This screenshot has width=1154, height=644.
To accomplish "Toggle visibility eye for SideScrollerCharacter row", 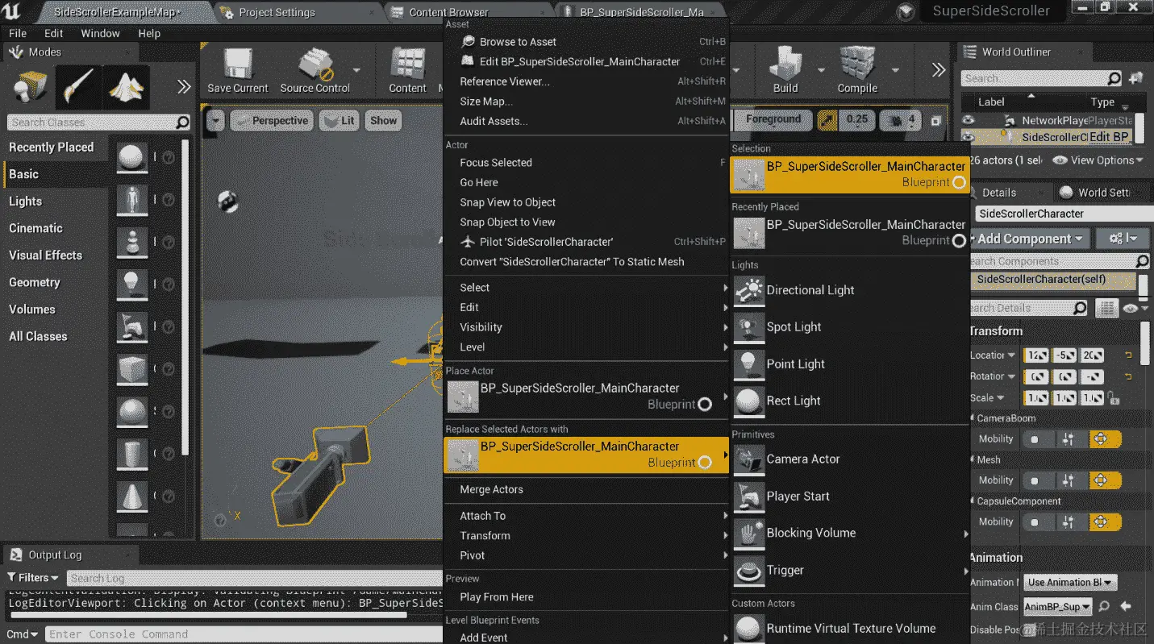I will 967,138.
